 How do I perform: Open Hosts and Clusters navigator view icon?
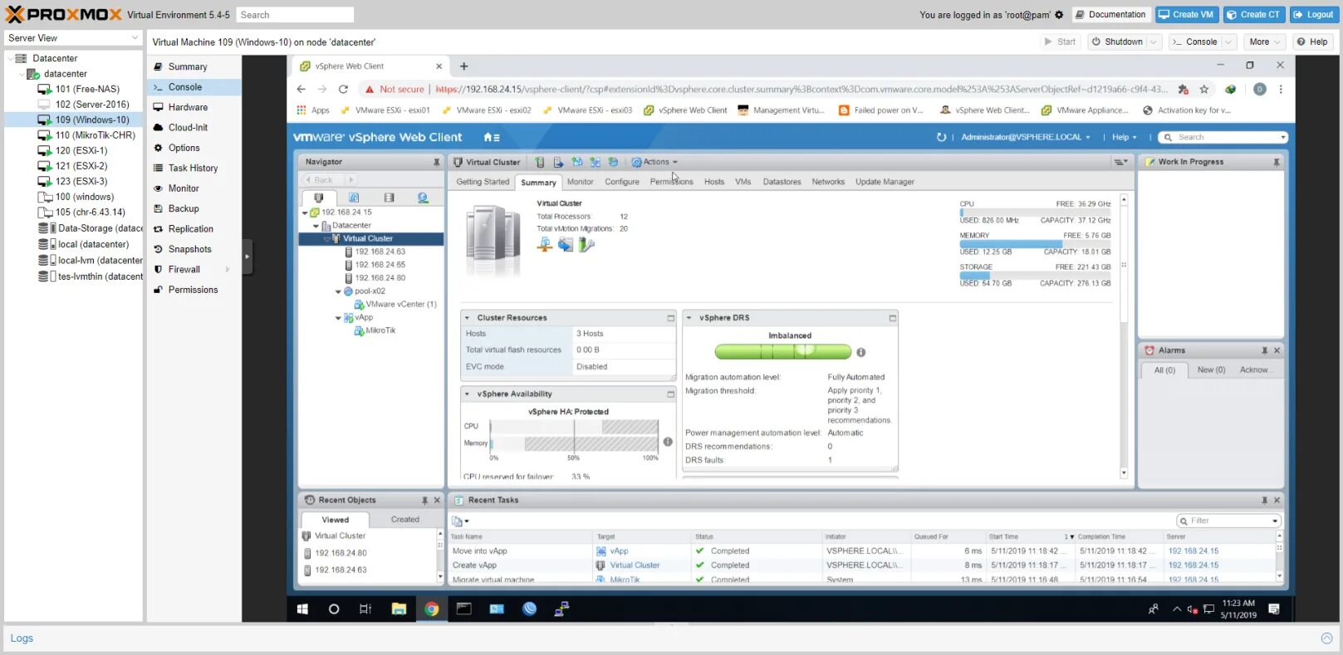[x=318, y=198]
